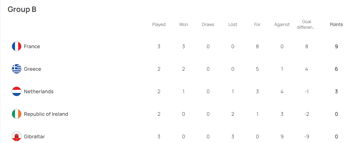This screenshot has height=143, width=346.
Task: Click the Group B heading
Action: [x=22, y=9]
